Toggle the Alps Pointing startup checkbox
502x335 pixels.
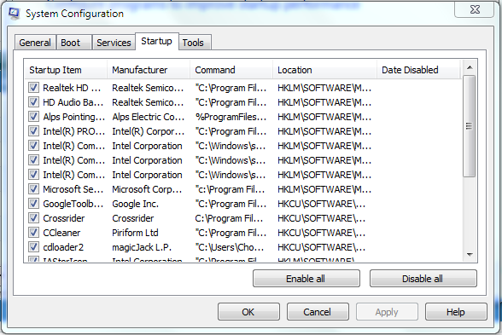tap(33, 117)
